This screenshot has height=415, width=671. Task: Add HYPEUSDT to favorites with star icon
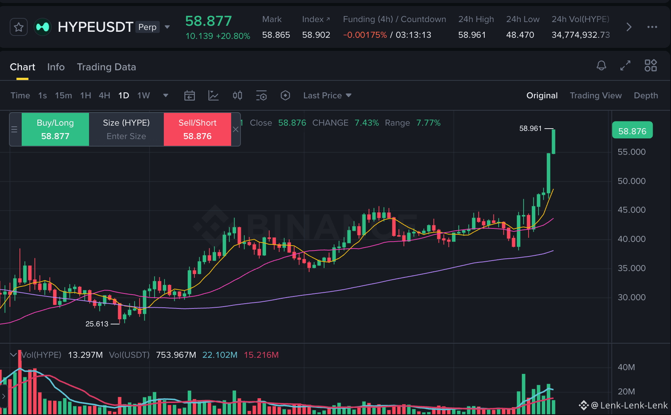pos(19,27)
